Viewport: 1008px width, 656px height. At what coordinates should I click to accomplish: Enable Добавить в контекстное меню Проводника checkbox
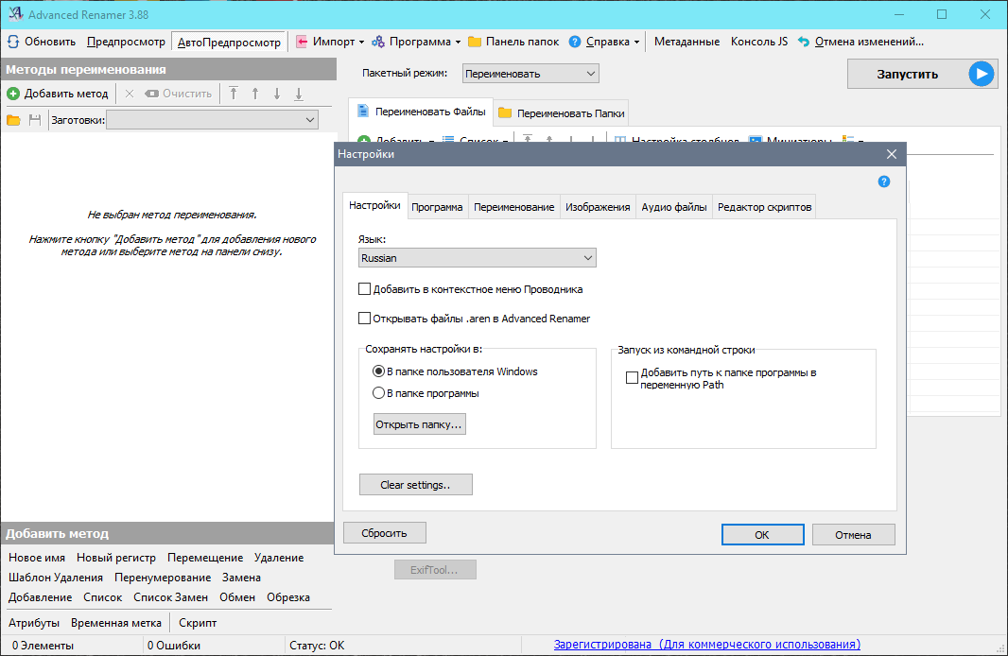pos(364,289)
